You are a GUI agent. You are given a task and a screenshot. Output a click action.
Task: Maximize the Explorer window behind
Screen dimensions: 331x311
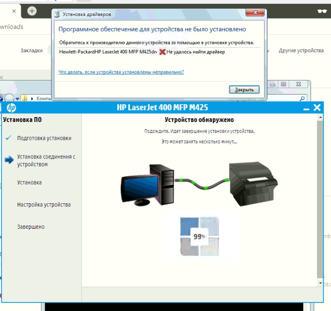tap(283, 84)
